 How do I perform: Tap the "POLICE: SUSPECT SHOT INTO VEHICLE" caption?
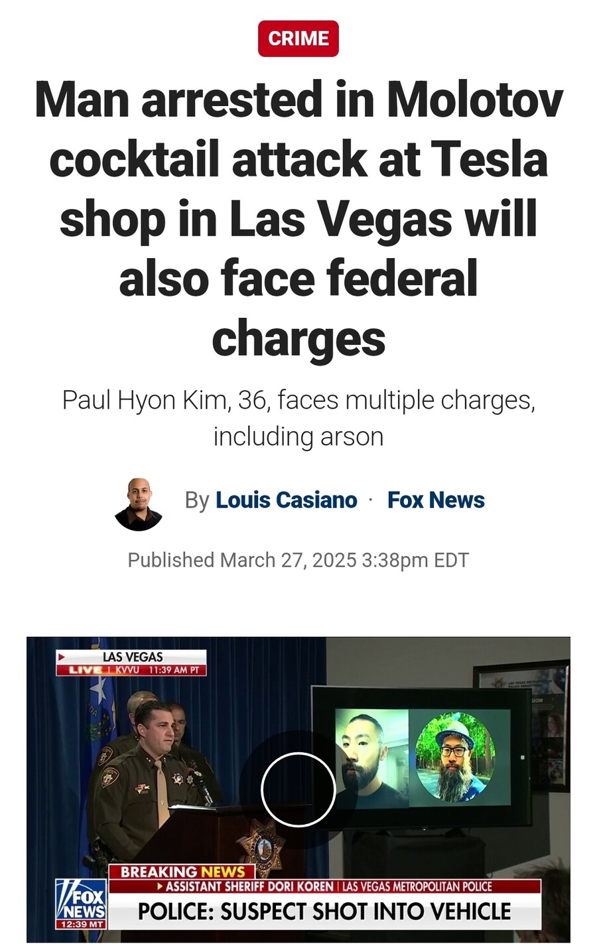[x=324, y=911]
